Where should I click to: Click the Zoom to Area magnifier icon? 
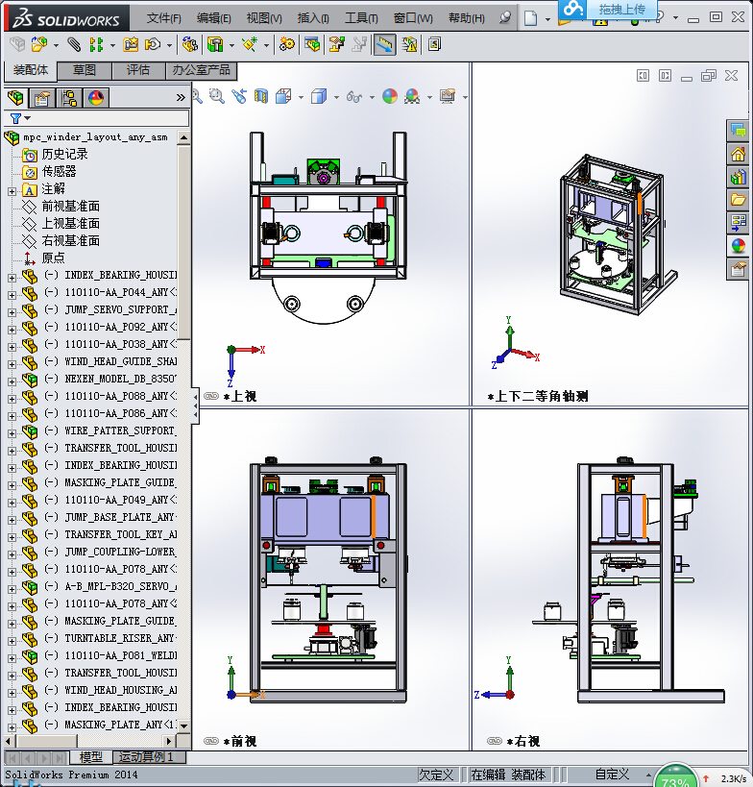click(x=217, y=96)
